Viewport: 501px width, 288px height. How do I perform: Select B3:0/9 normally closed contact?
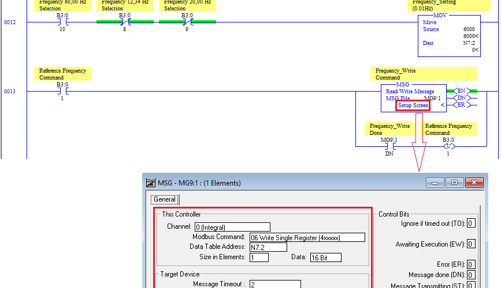[x=187, y=22]
